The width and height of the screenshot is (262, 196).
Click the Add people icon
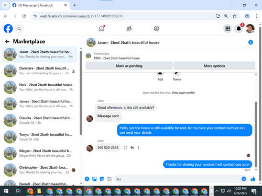click(x=160, y=74)
